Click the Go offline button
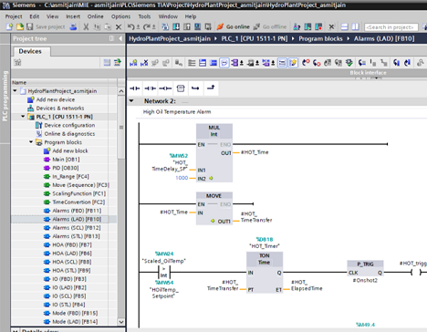Screen dimensions: 427x332 270,26
